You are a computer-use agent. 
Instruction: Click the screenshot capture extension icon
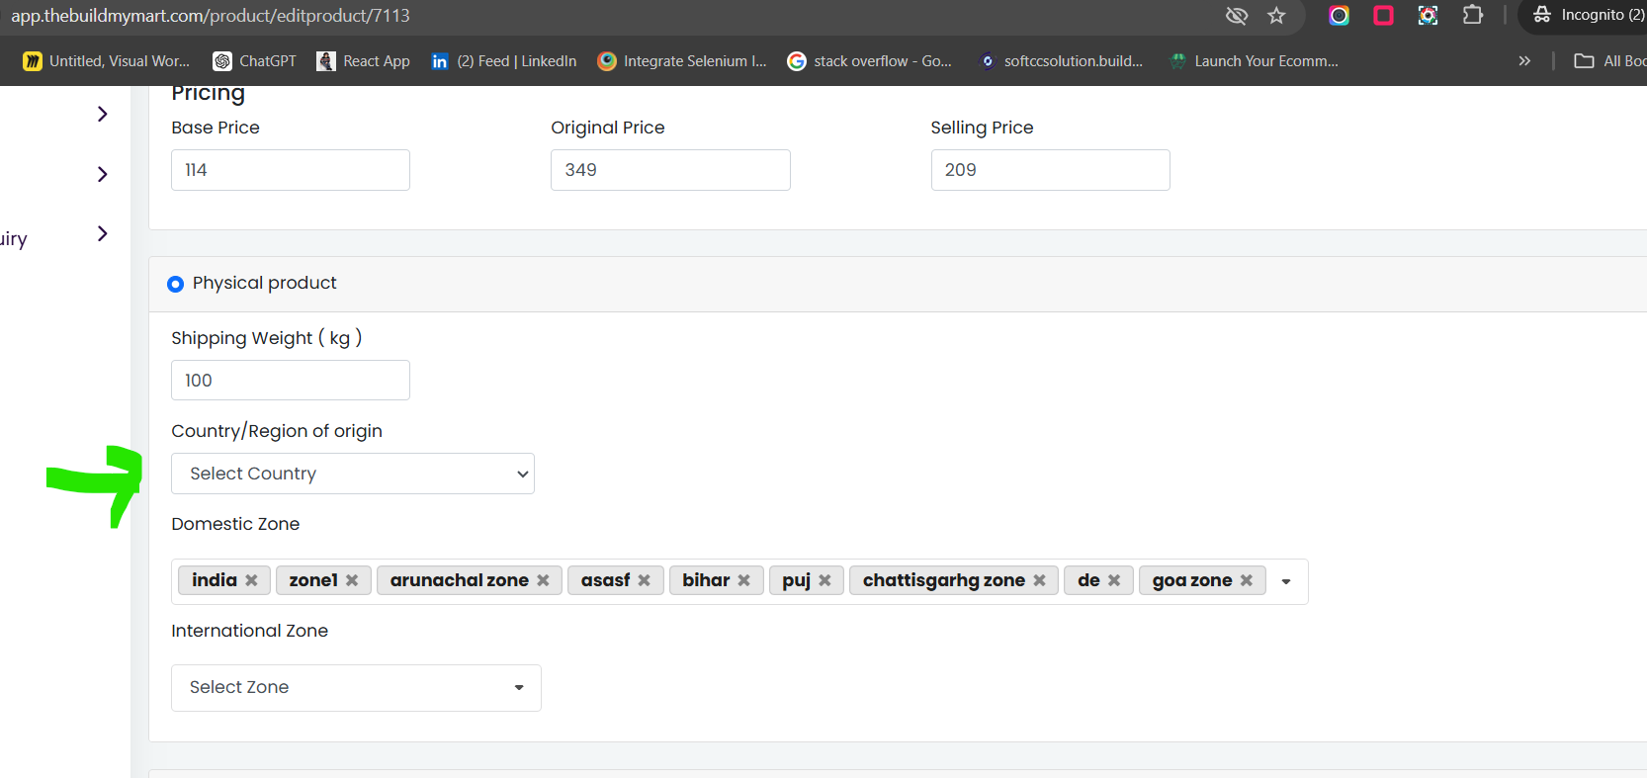(x=1428, y=15)
